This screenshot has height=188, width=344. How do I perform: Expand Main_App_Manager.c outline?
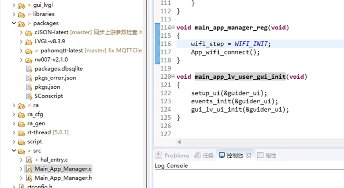tap(21, 169)
